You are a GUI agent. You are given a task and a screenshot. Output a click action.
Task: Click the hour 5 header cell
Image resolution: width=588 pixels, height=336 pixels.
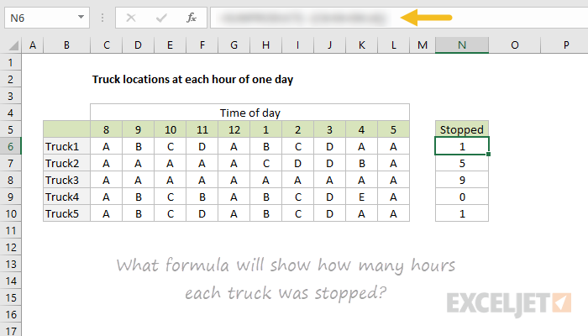pyautogui.click(x=393, y=129)
